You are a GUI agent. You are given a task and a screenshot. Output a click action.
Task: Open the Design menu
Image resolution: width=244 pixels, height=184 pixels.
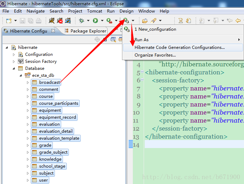click(x=127, y=11)
